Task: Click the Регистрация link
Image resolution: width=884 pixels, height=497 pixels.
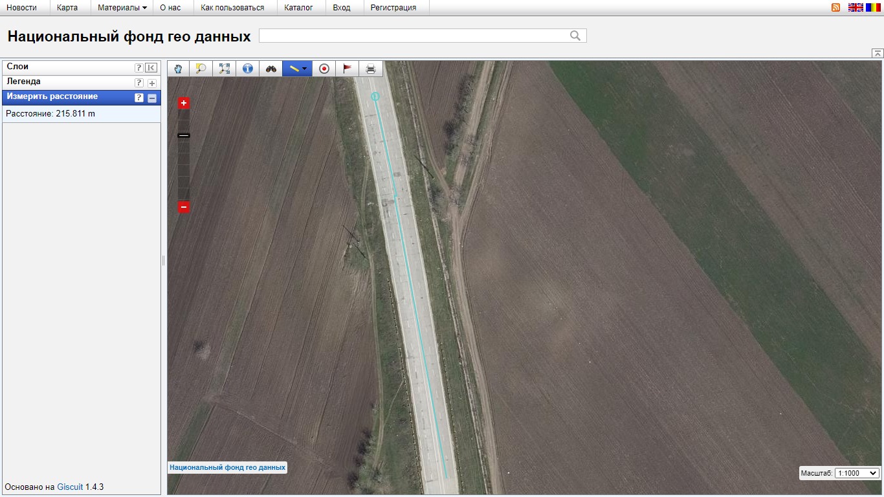Action: [393, 8]
